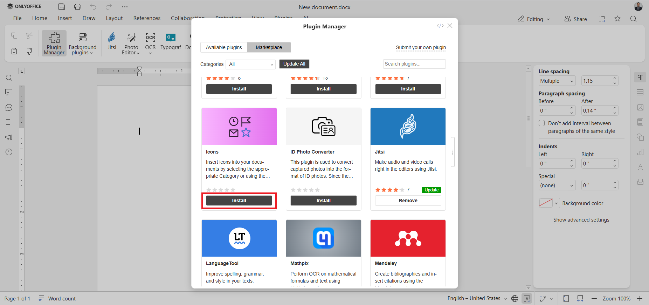Viewport: 649px width, 305px height.
Task: Switch to the References tab
Action: coord(147,18)
